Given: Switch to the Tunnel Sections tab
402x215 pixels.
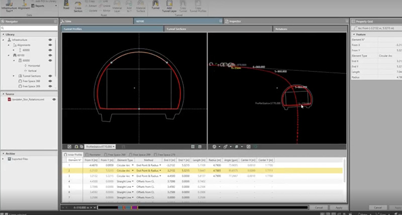Looking at the screenshot, I should (x=177, y=29).
